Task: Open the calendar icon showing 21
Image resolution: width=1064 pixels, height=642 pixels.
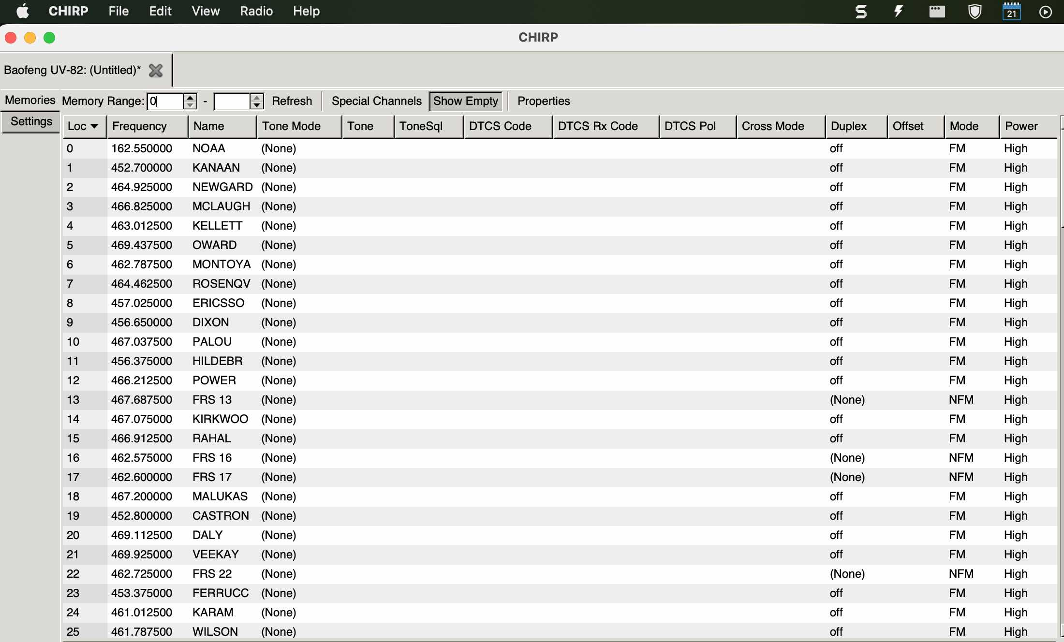Action: pos(1011,11)
